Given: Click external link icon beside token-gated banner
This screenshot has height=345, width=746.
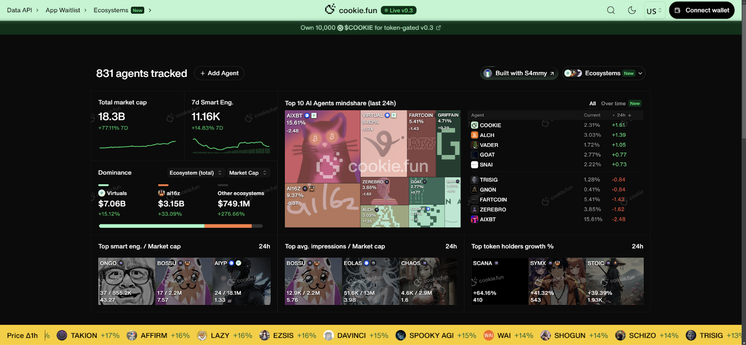Looking at the screenshot, I should pyautogui.click(x=438, y=28).
